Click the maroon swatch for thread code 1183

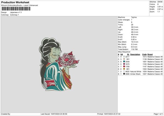tap(124, 64)
